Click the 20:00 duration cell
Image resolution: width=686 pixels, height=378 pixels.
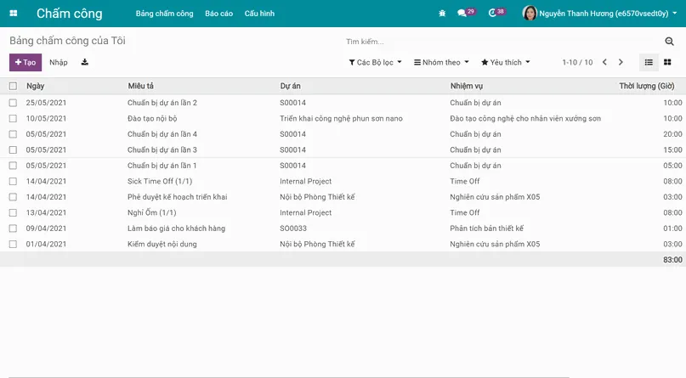pos(672,134)
